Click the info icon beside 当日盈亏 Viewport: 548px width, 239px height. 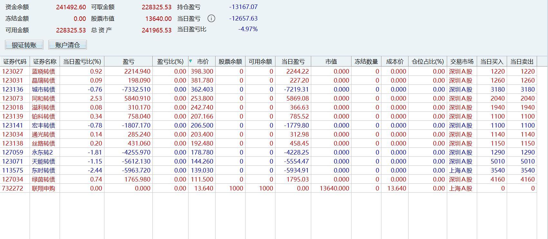[211, 18]
